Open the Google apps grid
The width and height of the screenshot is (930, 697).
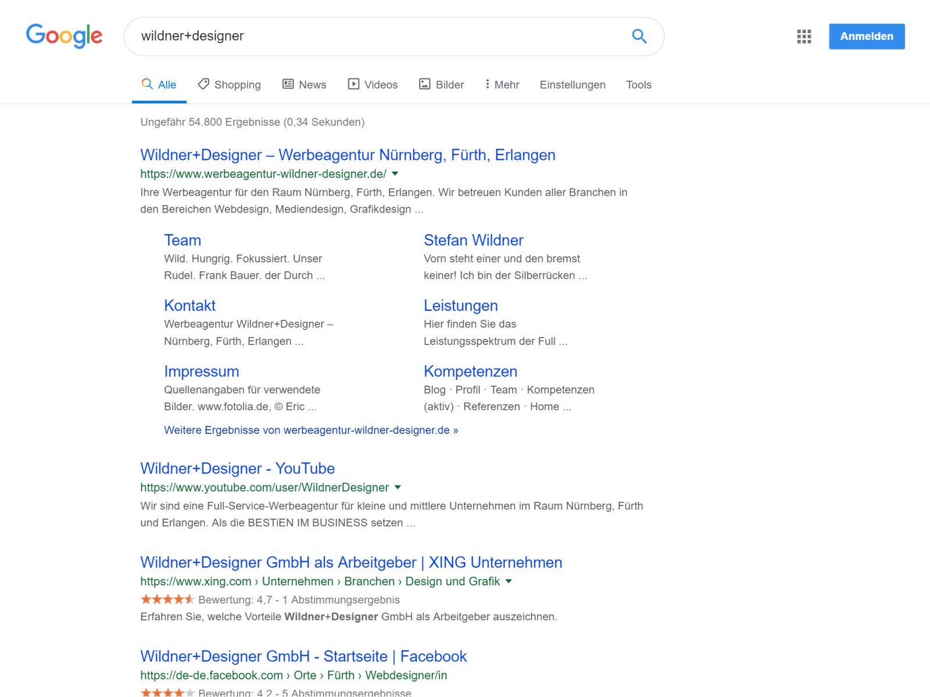coord(803,36)
